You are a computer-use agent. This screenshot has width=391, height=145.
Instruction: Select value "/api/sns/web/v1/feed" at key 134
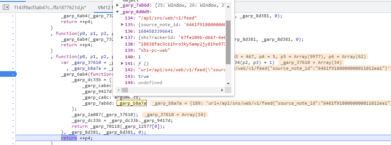click(168, 18)
